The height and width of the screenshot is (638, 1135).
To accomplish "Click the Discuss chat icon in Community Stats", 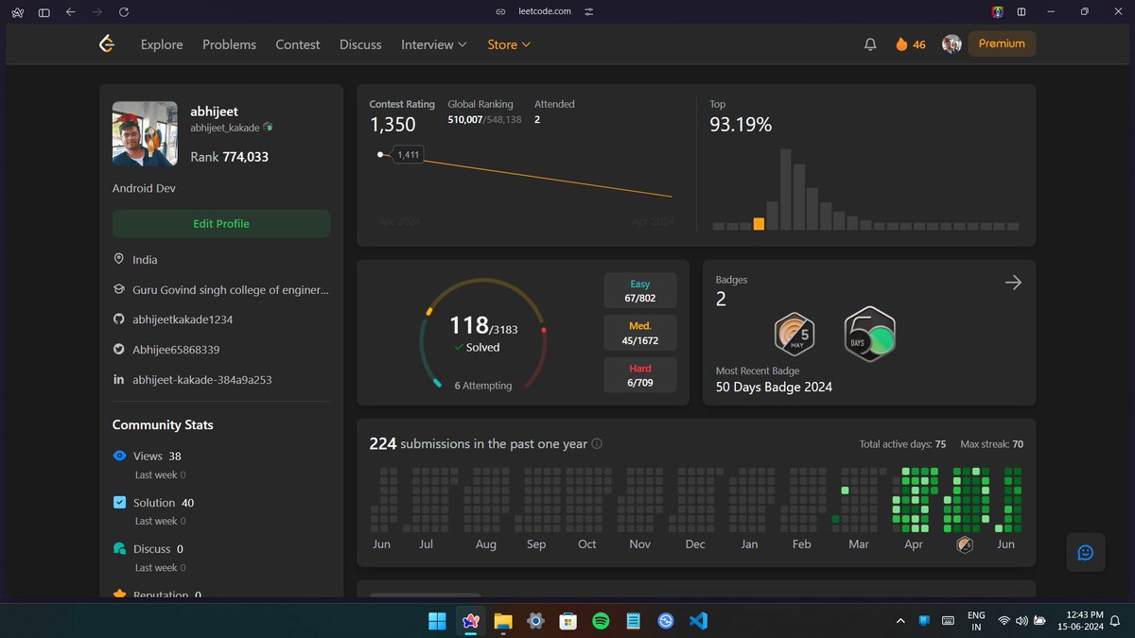I will coord(119,548).
